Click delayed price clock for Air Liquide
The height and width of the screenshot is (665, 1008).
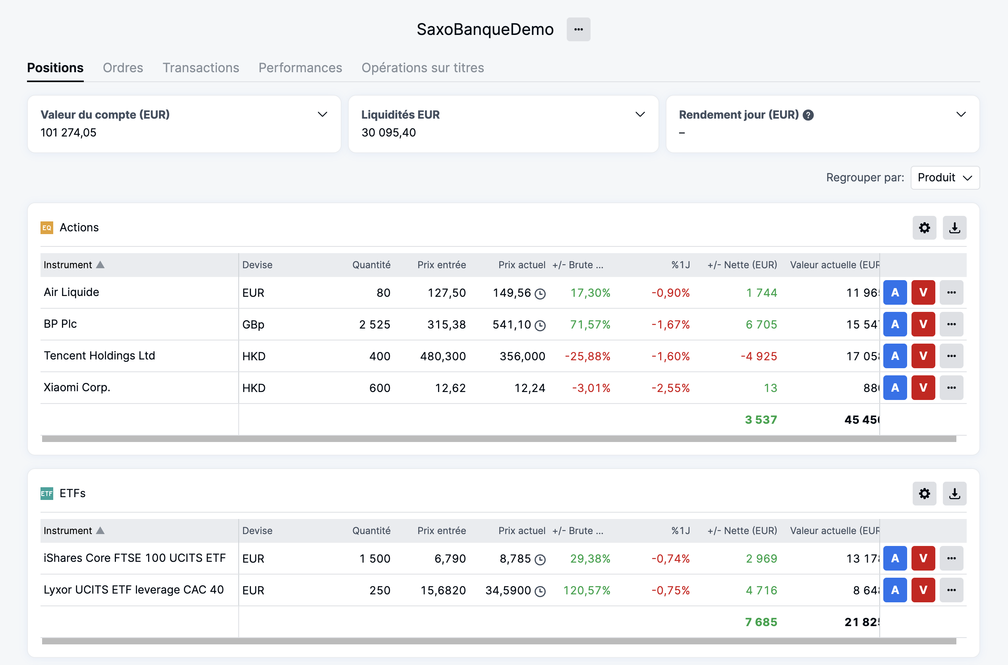tap(540, 294)
